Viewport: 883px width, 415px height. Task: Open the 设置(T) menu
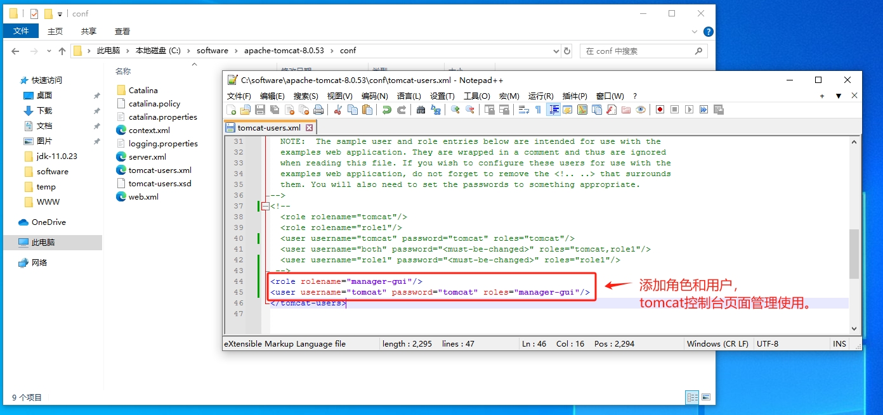442,96
